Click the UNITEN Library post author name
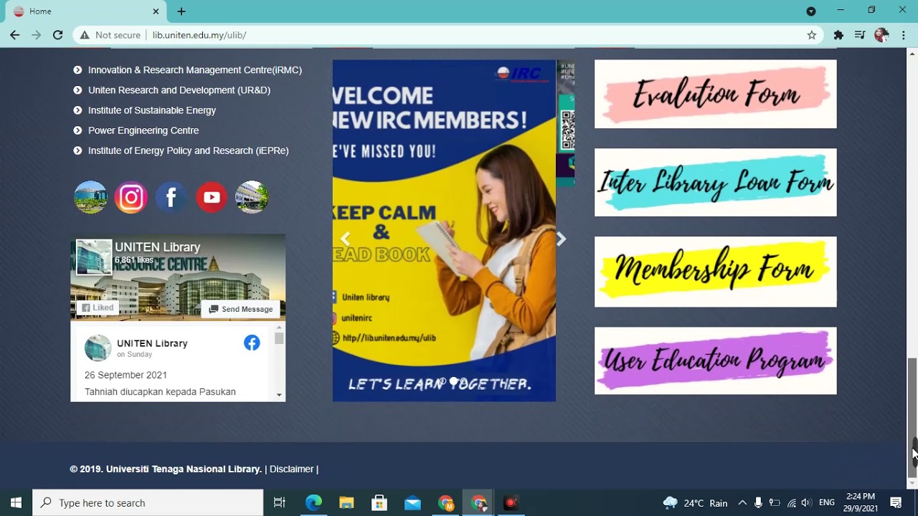The height and width of the screenshot is (516, 918). (152, 343)
